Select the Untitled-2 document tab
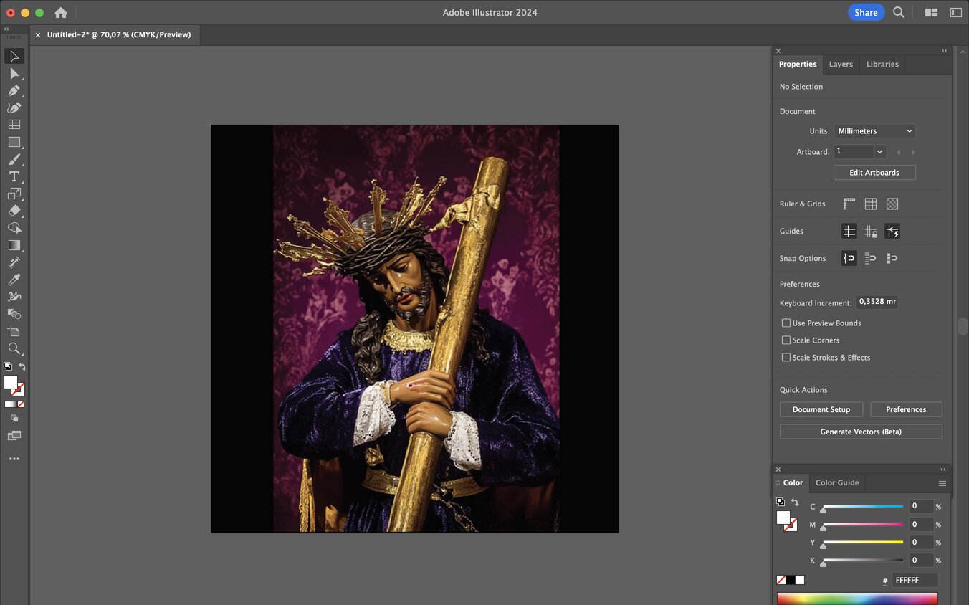This screenshot has width=969, height=605. pos(119,34)
